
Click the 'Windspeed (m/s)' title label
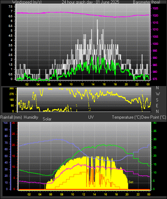[27, 2]
